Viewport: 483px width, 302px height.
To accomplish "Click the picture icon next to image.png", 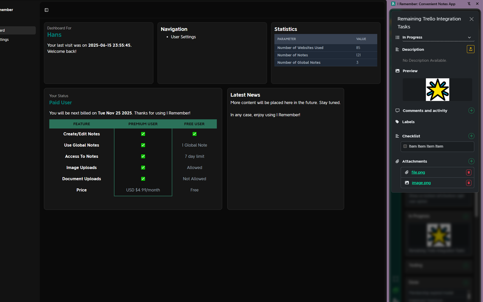I will tap(407, 183).
